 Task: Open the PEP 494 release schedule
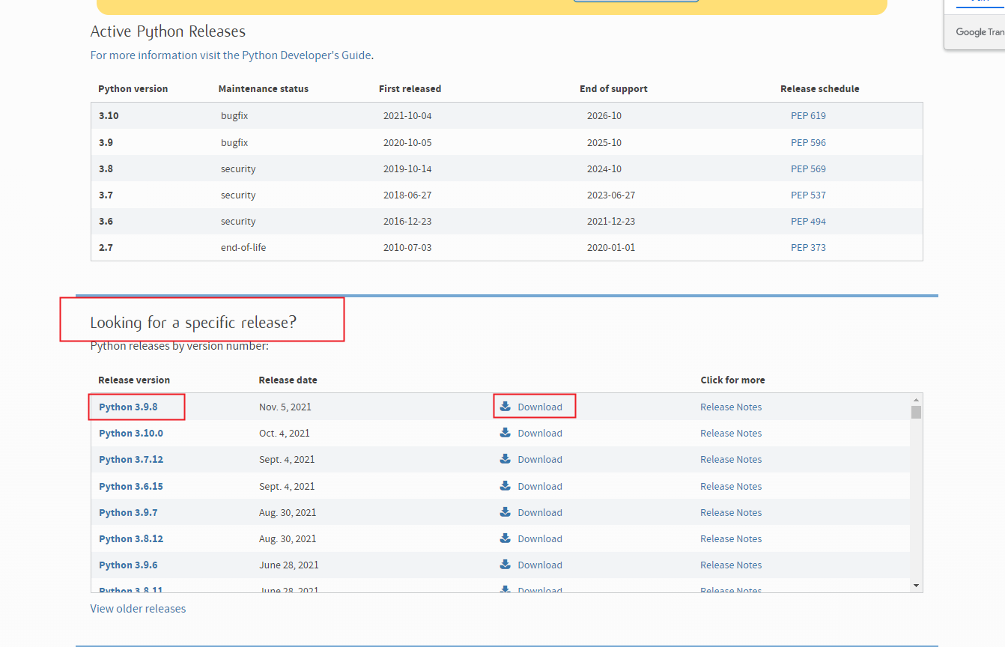tap(808, 222)
